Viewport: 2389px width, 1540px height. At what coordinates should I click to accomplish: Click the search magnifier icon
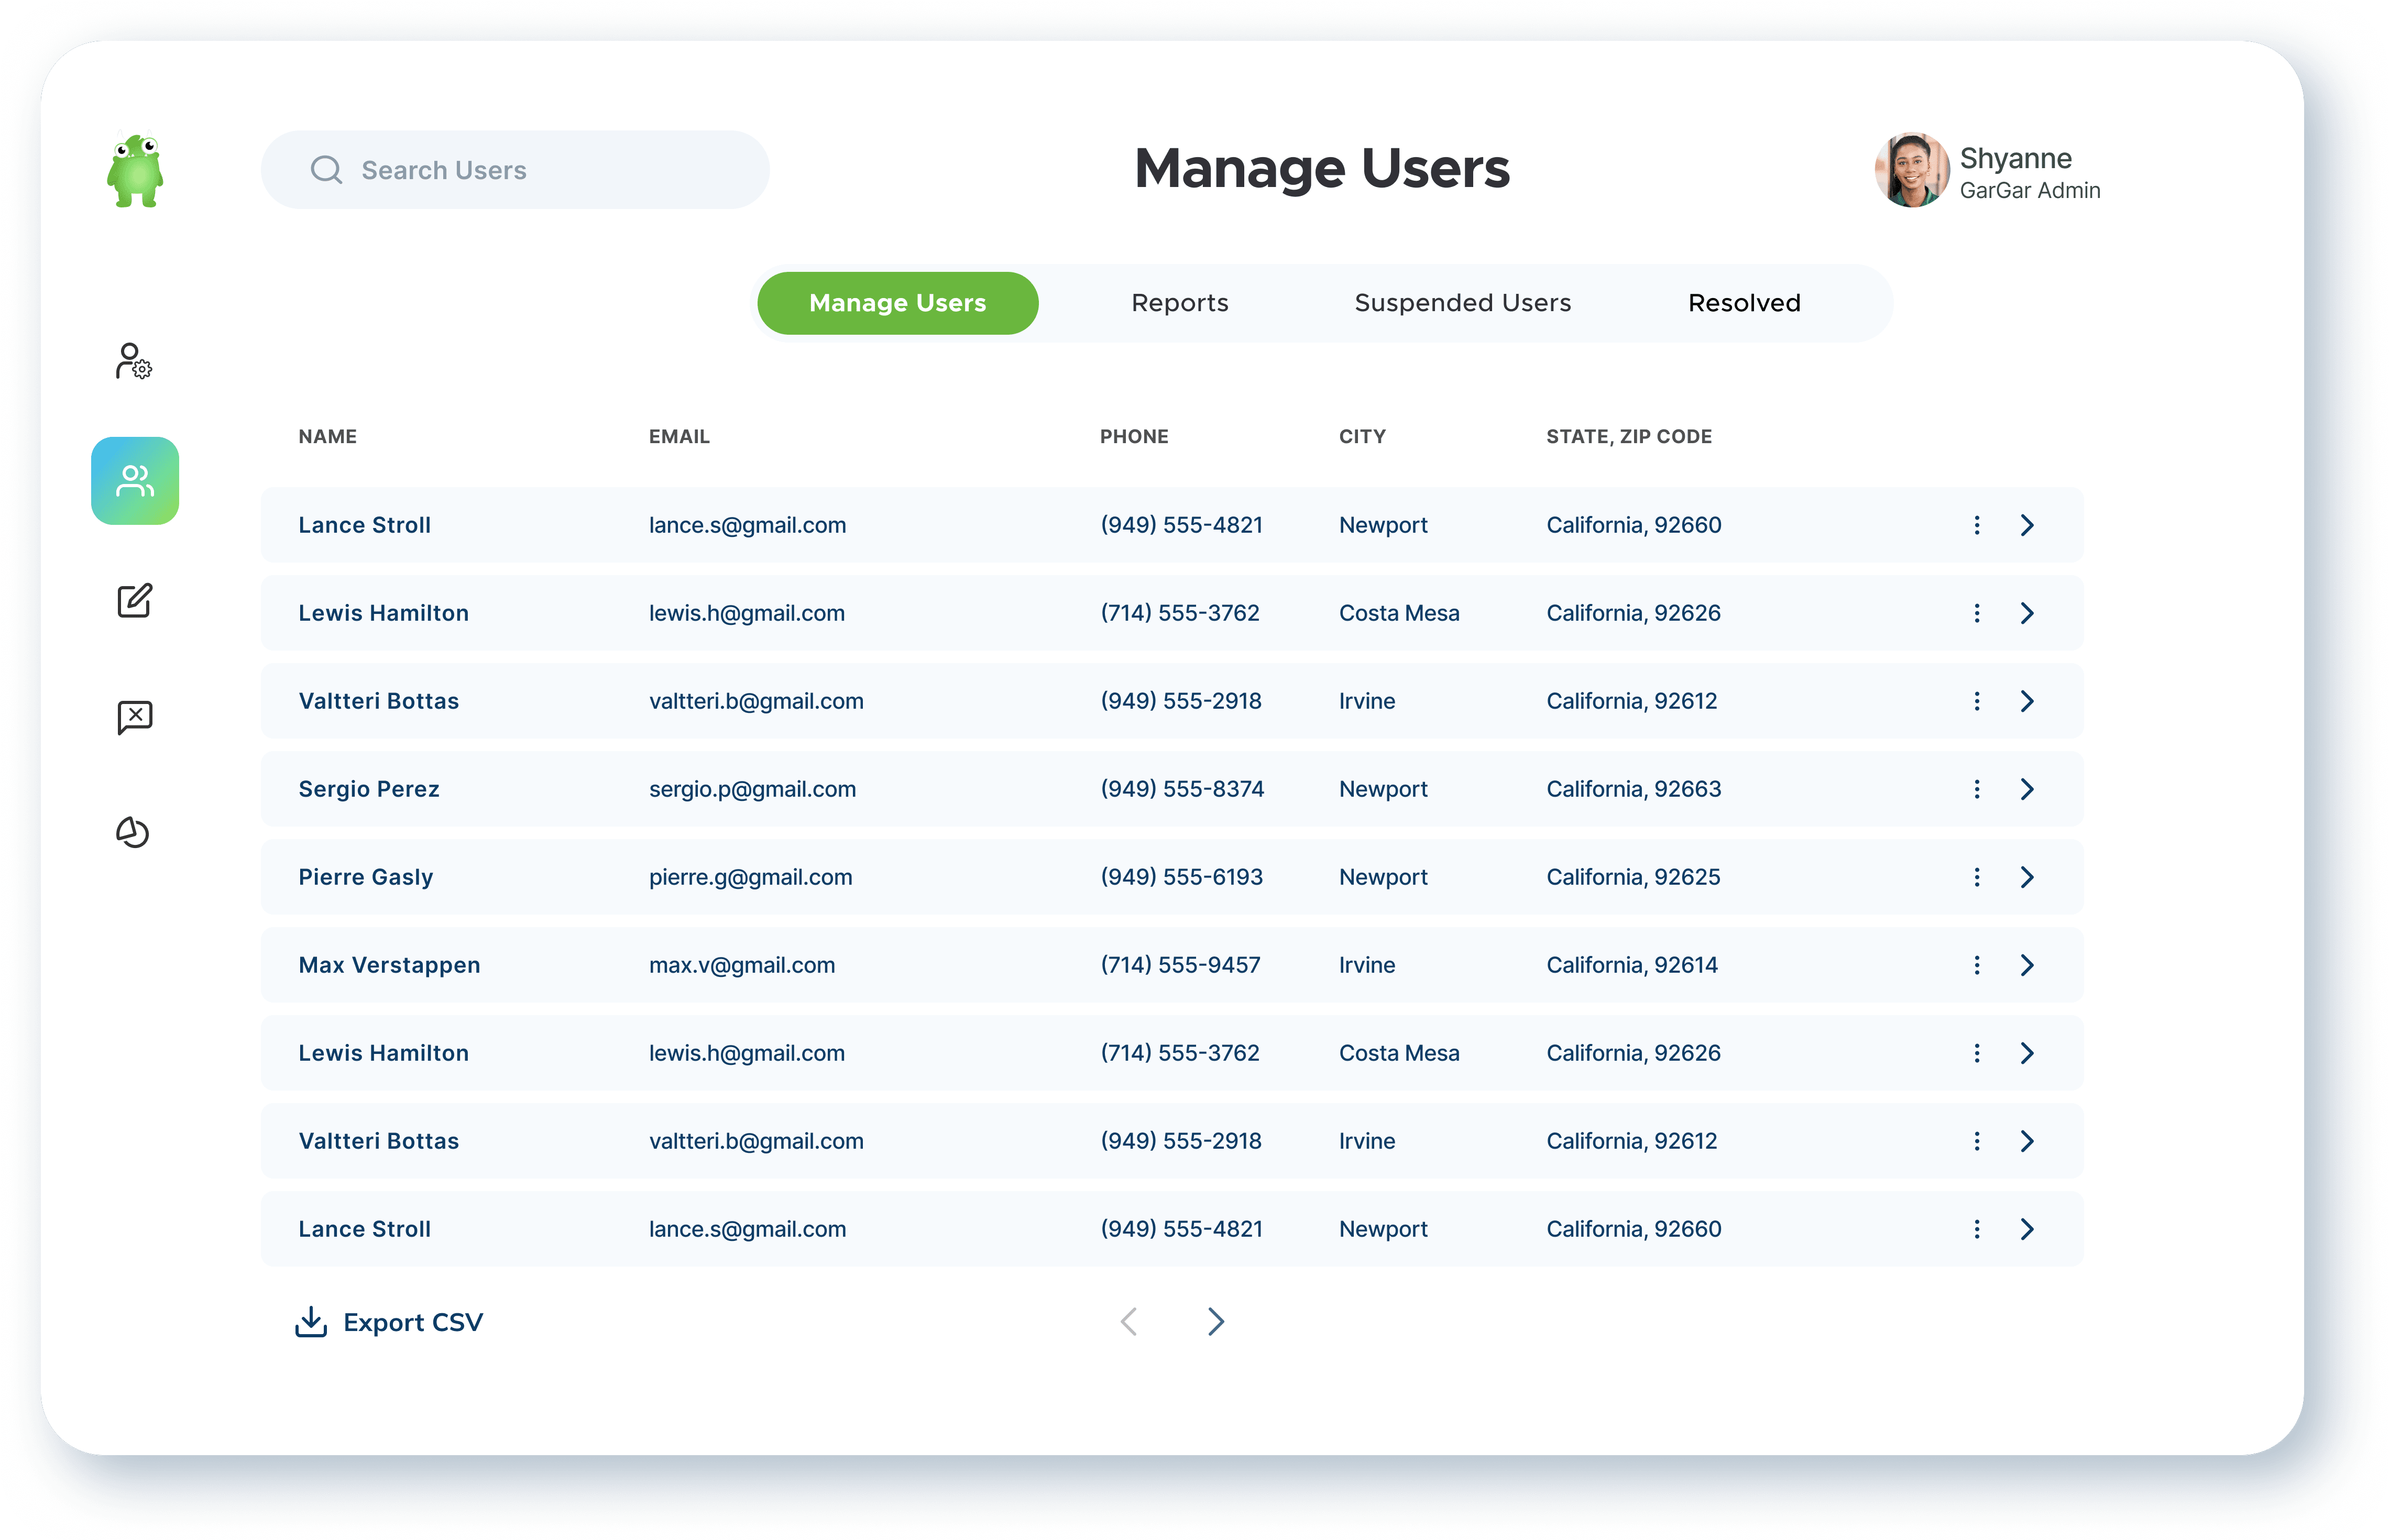click(x=326, y=170)
